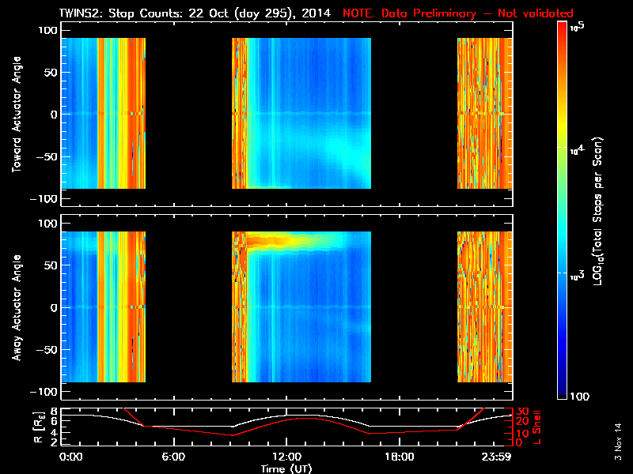Screen dimensions: 633x474
Task: Click the 3 Nov 14 date stamp
Action: pyautogui.click(x=619, y=446)
